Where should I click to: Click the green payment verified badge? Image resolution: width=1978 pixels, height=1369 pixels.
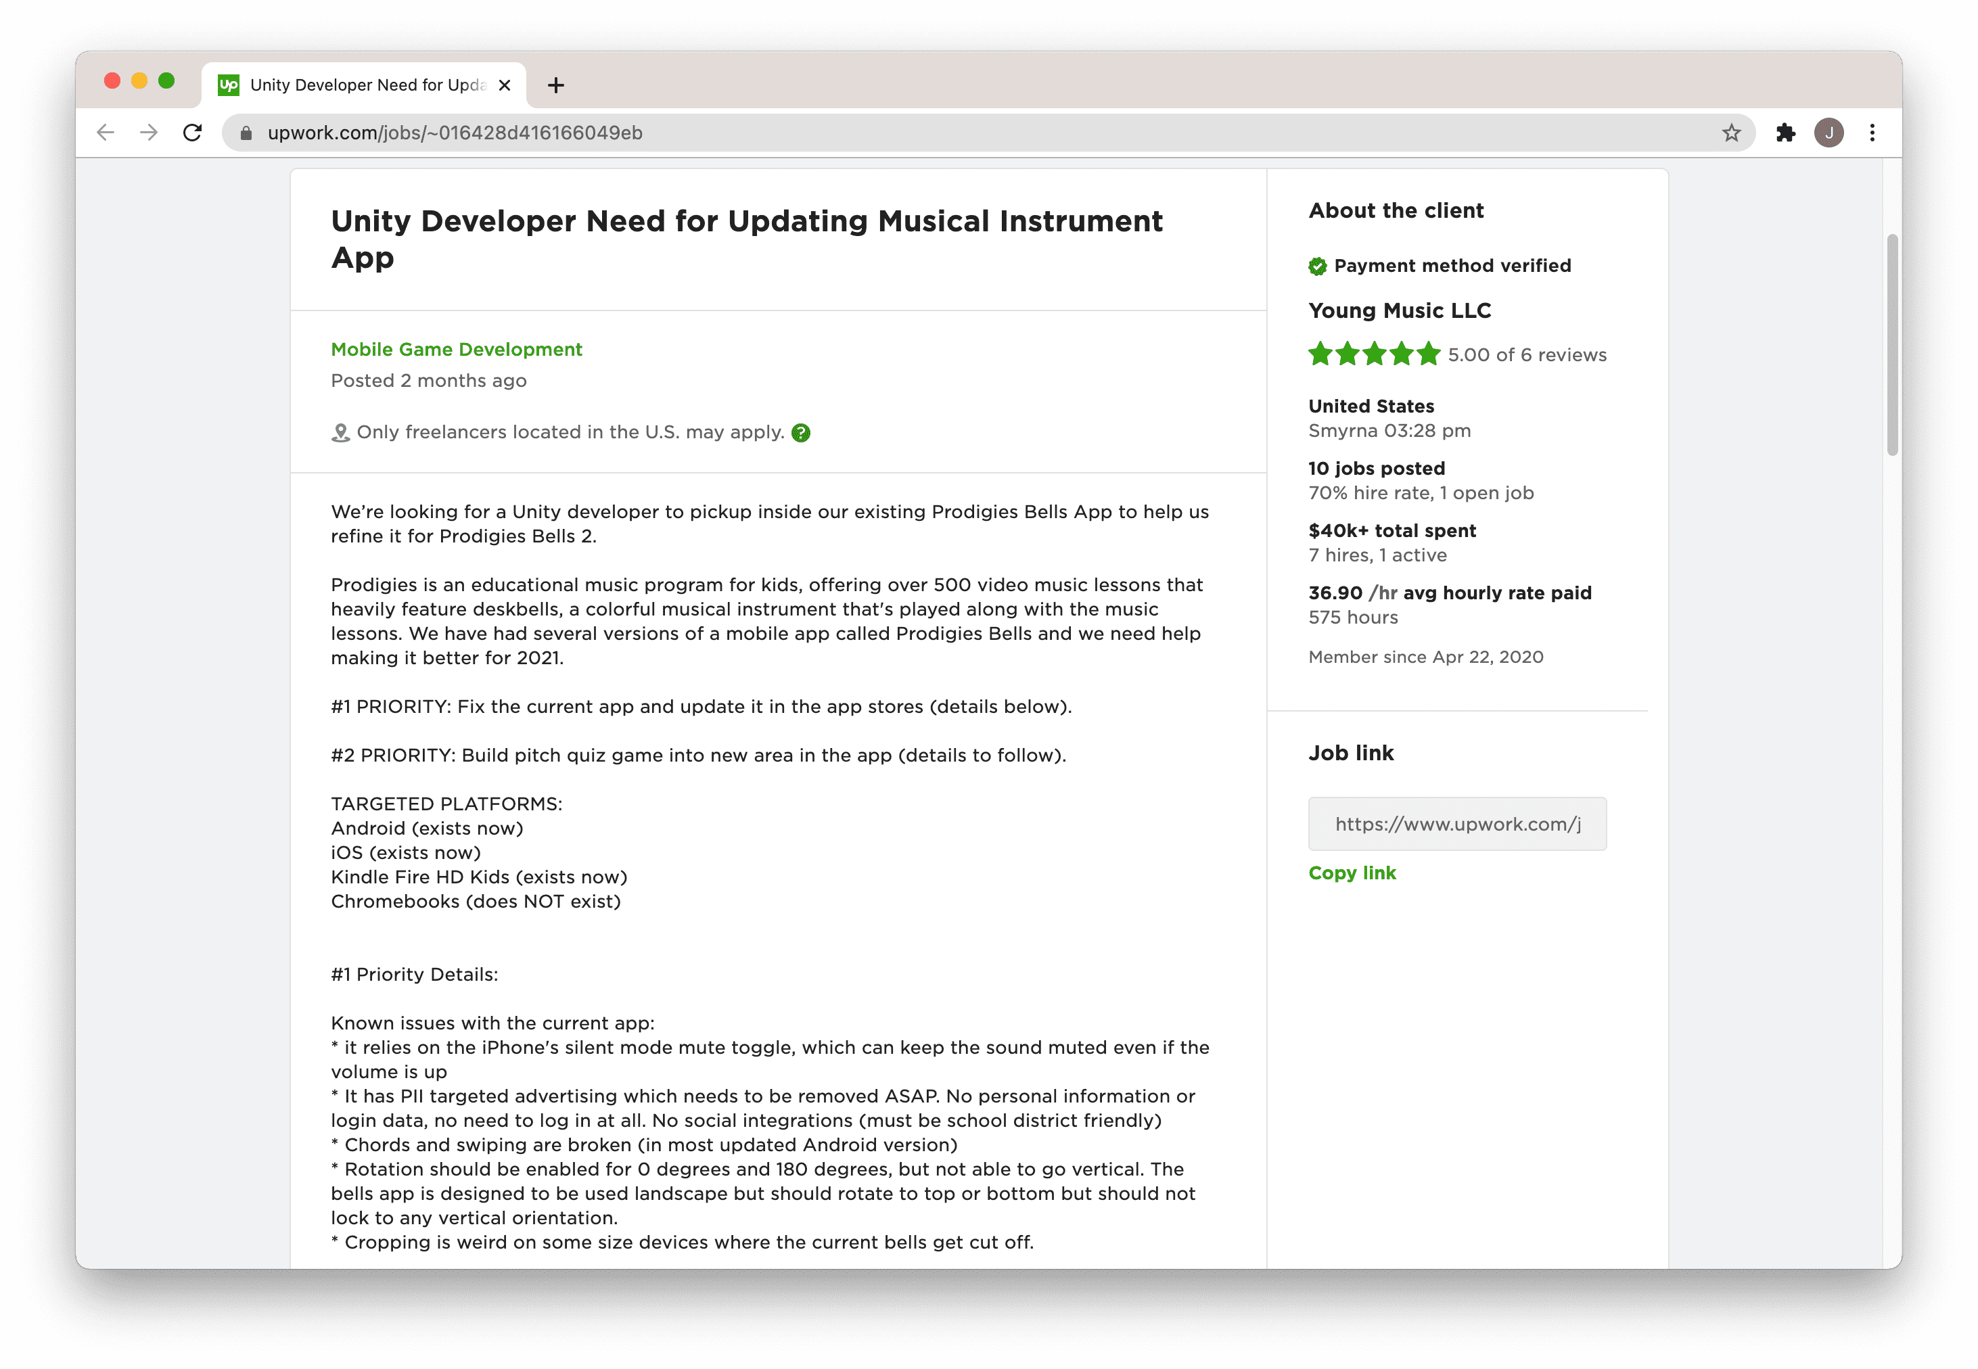pos(1318,266)
